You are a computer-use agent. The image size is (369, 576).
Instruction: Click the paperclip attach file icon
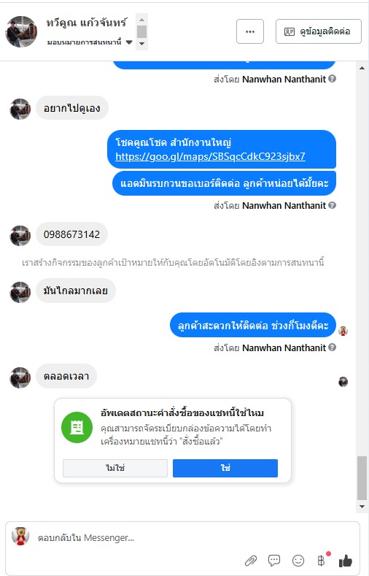[251, 561]
